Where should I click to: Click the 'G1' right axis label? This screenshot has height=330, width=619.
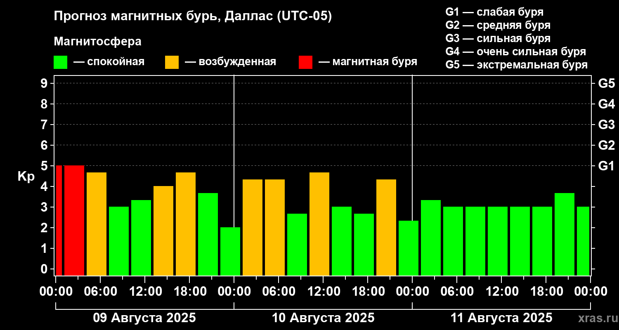[x=607, y=166]
